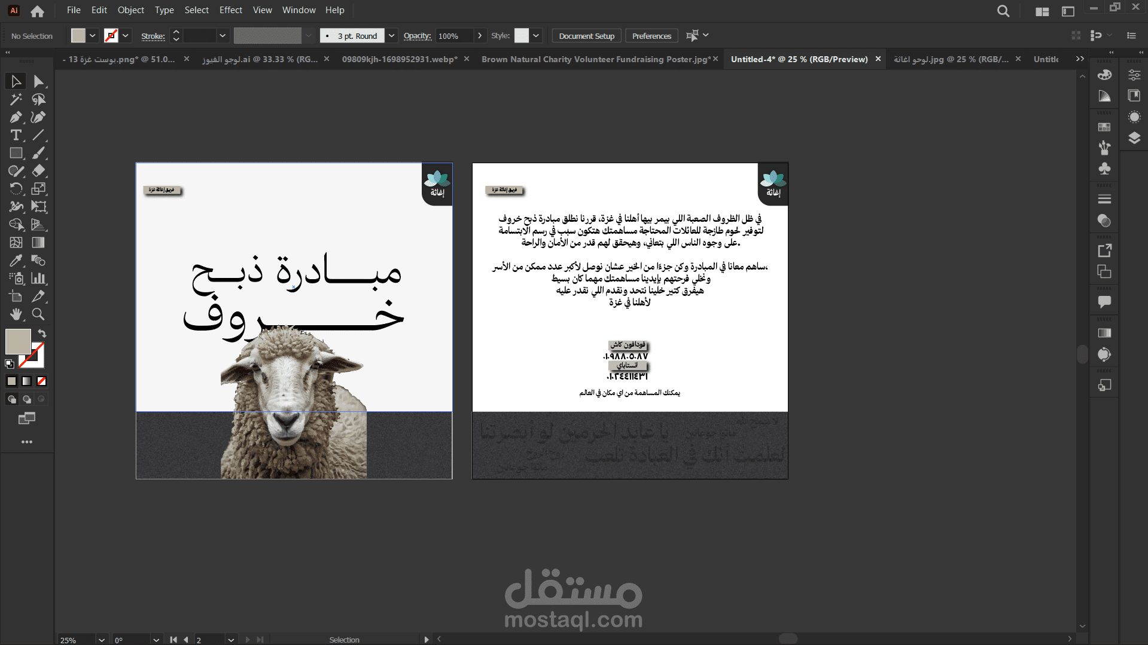Image resolution: width=1148 pixels, height=645 pixels.
Task: Open the rotate view angle dropdown
Action: tap(156, 640)
